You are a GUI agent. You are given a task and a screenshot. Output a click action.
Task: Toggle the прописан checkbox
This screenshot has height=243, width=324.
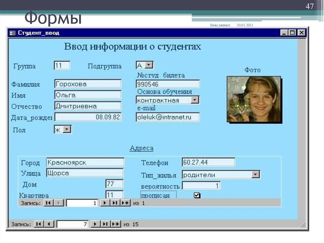pos(197,195)
